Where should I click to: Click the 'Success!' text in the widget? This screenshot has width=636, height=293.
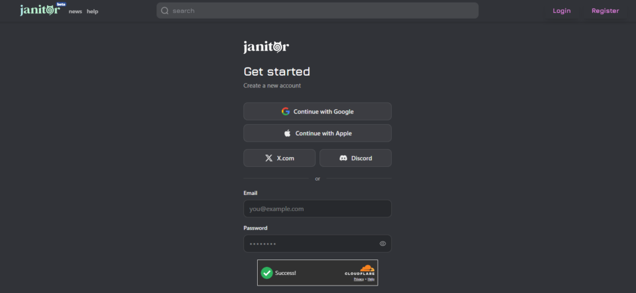pos(286,273)
